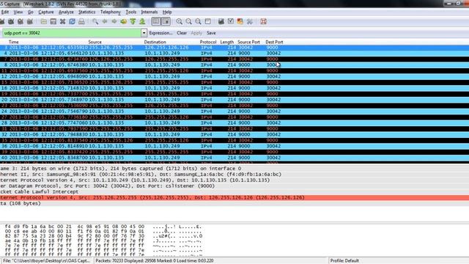Open the Analyze menu
The width and height of the screenshot is (469, 264).
tap(66, 12)
